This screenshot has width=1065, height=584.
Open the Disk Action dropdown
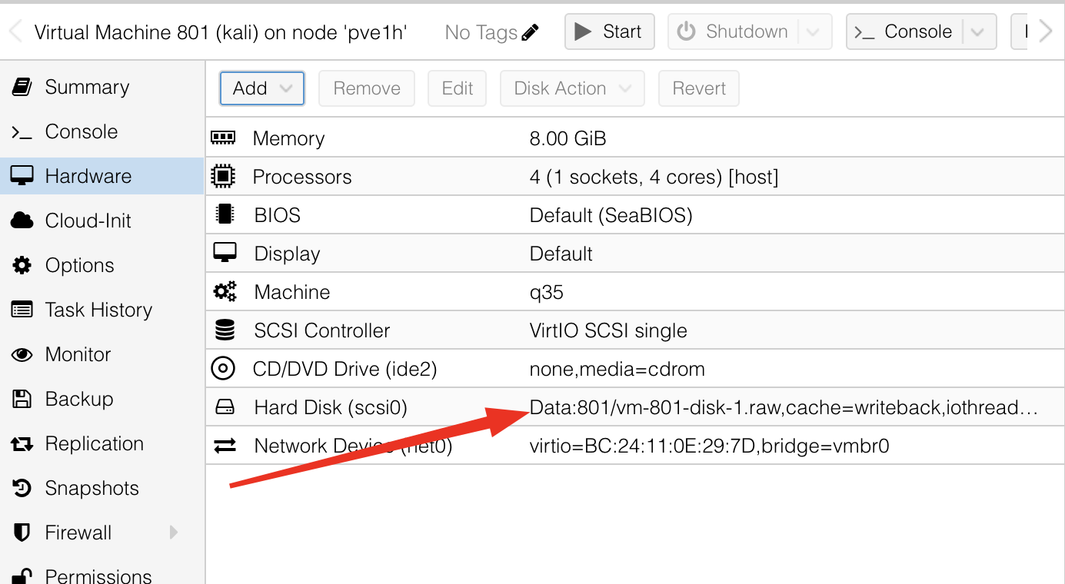(x=572, y=88)
